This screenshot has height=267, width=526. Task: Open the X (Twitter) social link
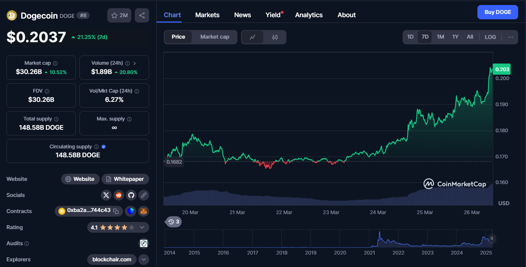pyautogui.click(x=106, y=195)
